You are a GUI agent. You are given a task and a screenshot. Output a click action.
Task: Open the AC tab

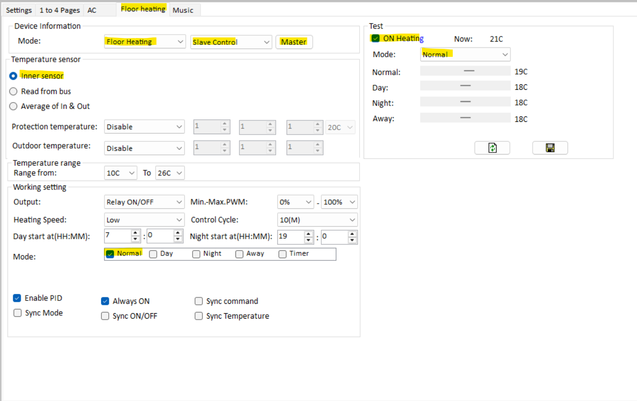(92, 10)
